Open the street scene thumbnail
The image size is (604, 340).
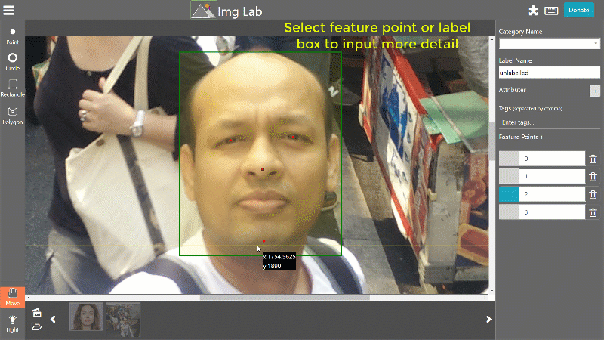point(123,320)
